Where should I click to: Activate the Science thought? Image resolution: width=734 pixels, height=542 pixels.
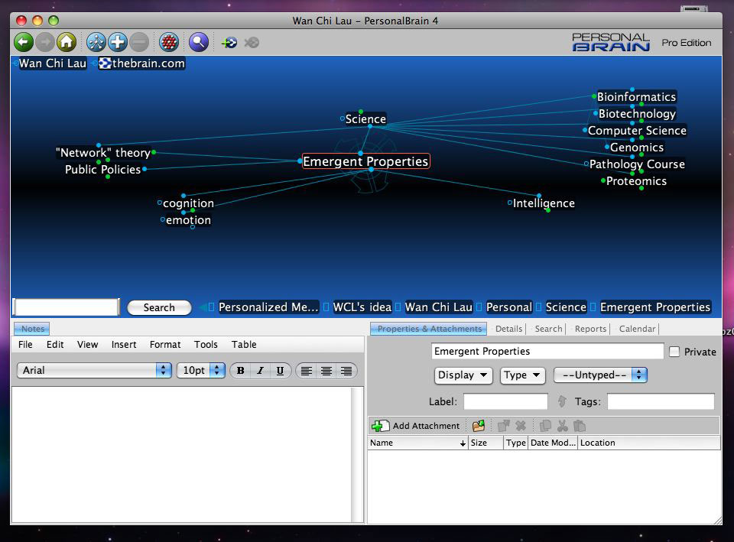click(365, 119)
